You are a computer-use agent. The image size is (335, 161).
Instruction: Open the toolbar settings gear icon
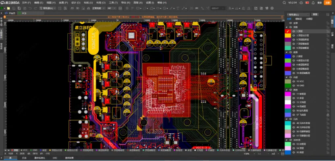point(272,8)
